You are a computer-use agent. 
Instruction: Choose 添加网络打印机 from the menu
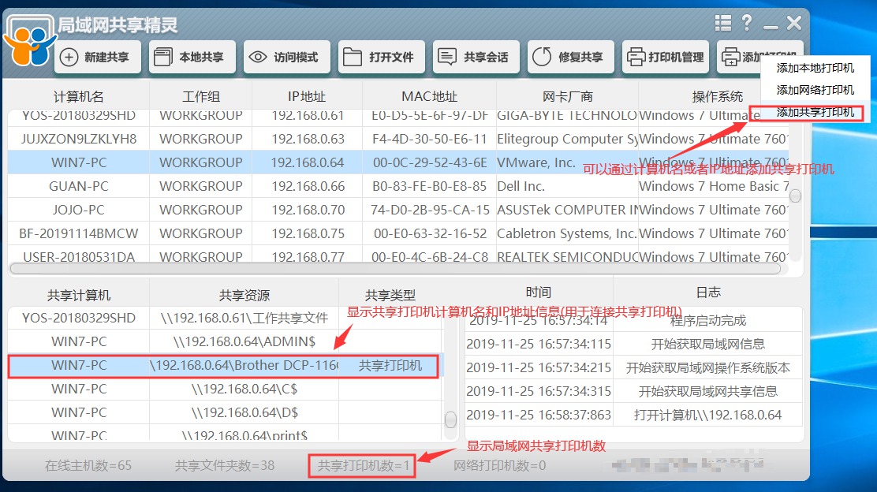[815, 90]
